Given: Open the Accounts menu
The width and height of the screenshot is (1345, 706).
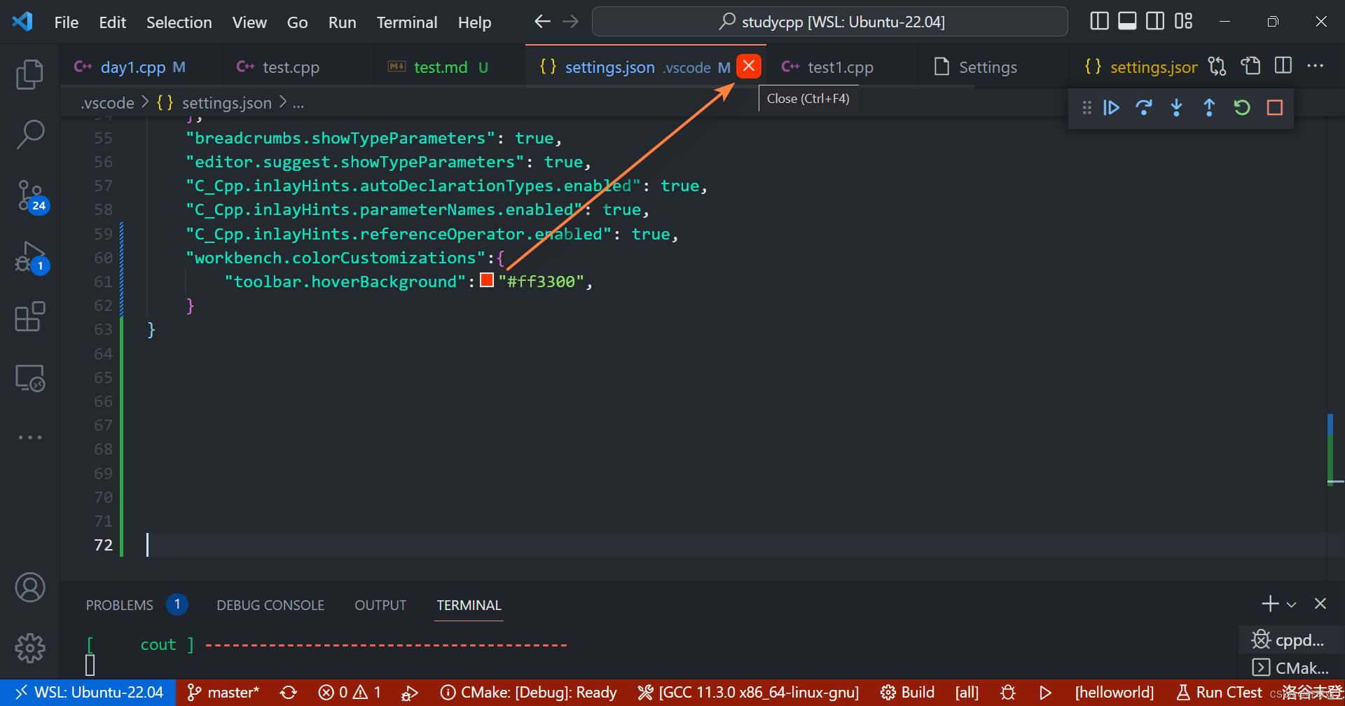Looking at the screenshot, I should point(29,588).
